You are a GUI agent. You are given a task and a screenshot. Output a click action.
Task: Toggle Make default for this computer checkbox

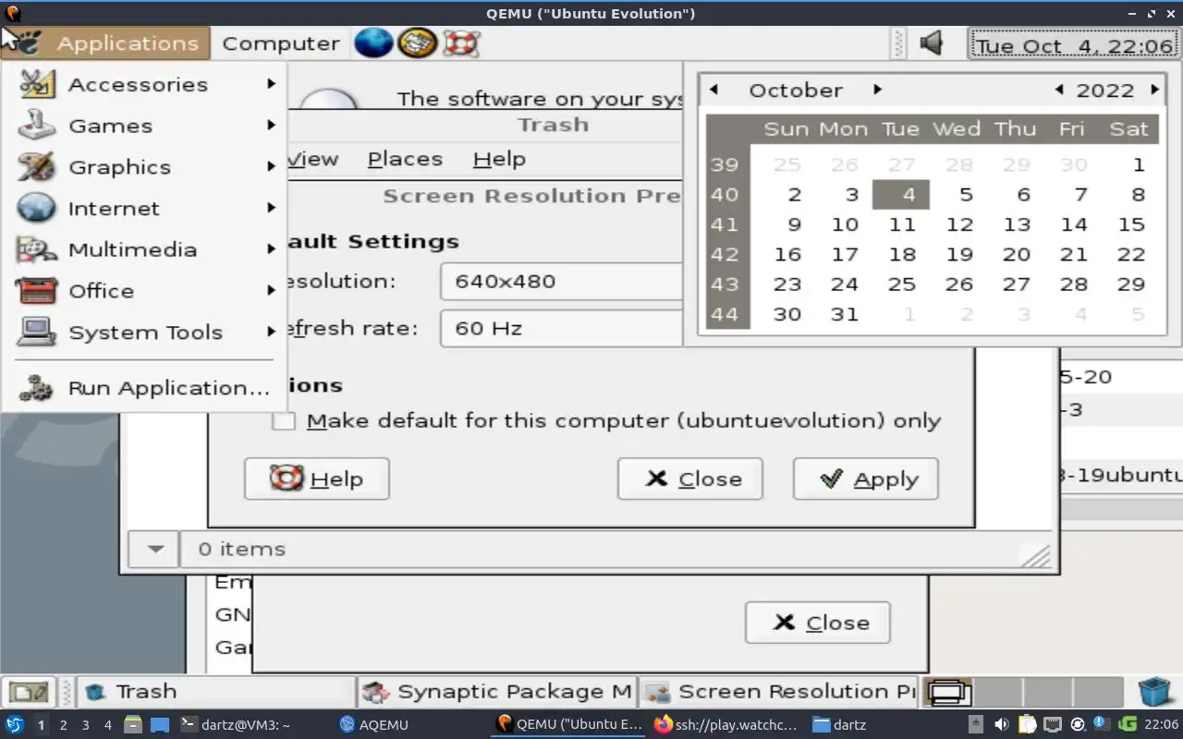[x=284, y=421]
